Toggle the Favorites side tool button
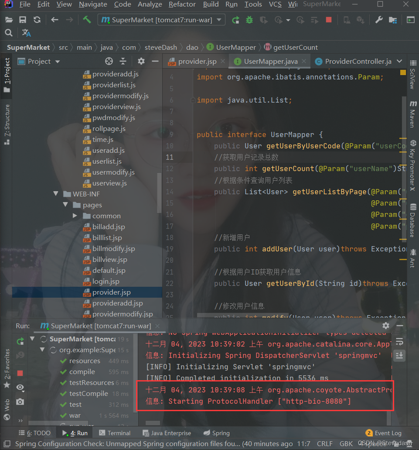The width and height of the screenshot is (419, 450). 7,368
